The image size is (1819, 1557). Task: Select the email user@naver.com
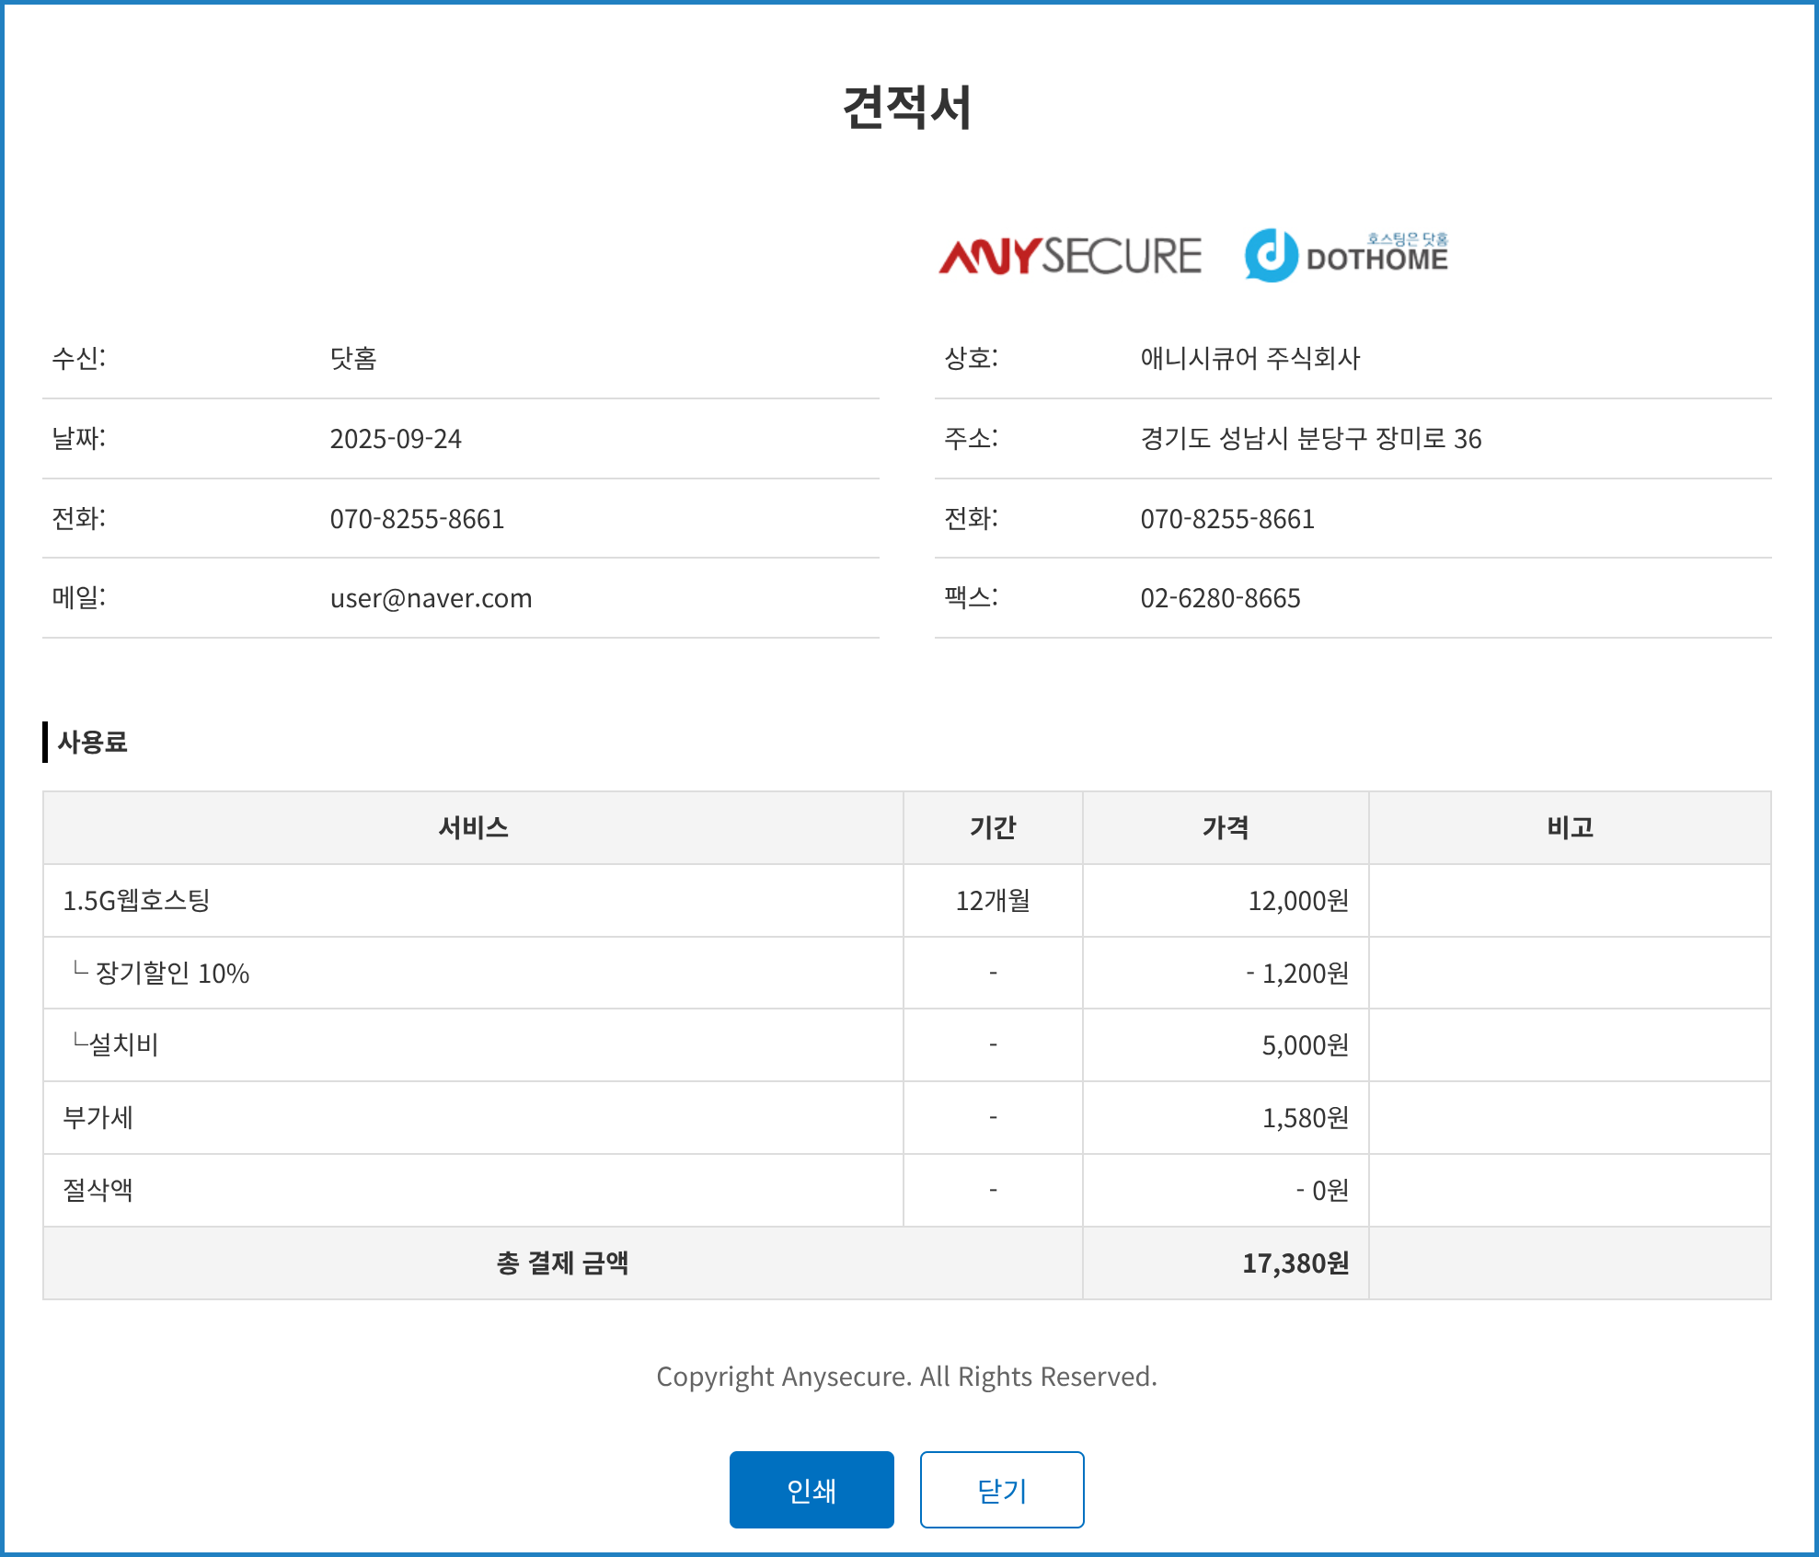pos(431,598)
